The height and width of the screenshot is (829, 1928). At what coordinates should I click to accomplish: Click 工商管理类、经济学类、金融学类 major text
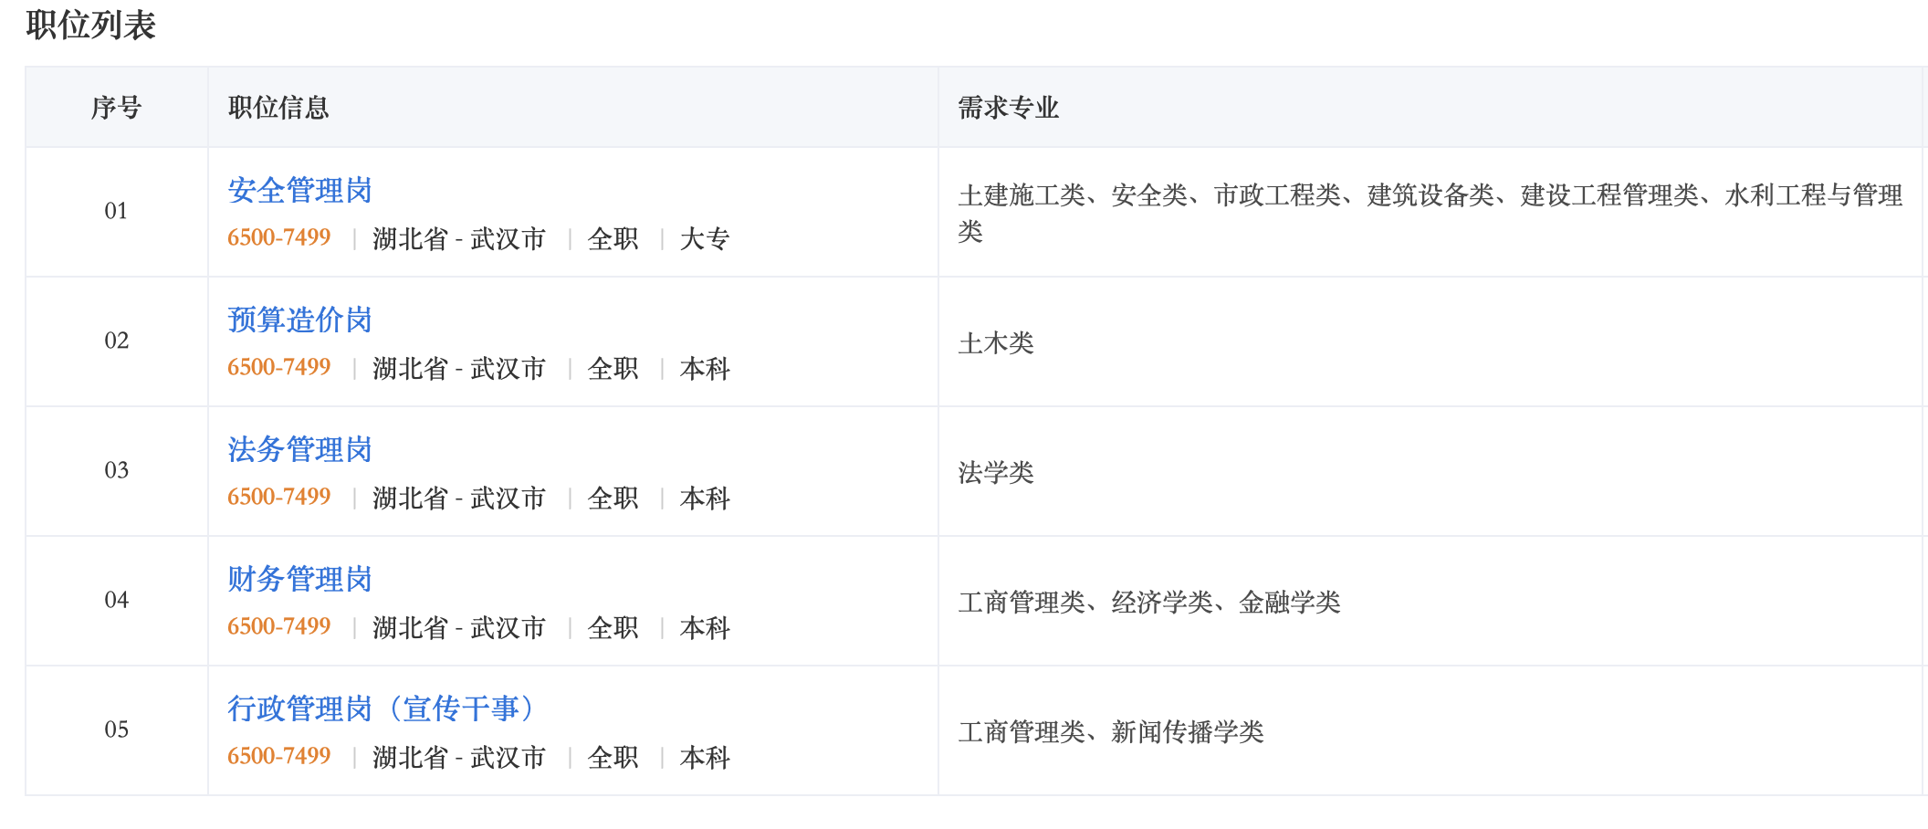1149,603
